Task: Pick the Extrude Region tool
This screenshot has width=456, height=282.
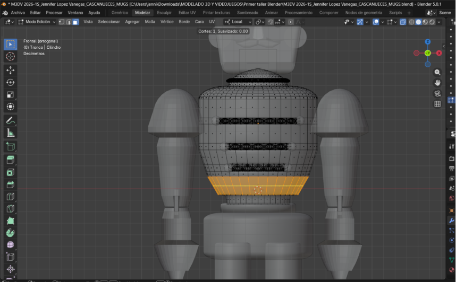Action: pos(10,160)
